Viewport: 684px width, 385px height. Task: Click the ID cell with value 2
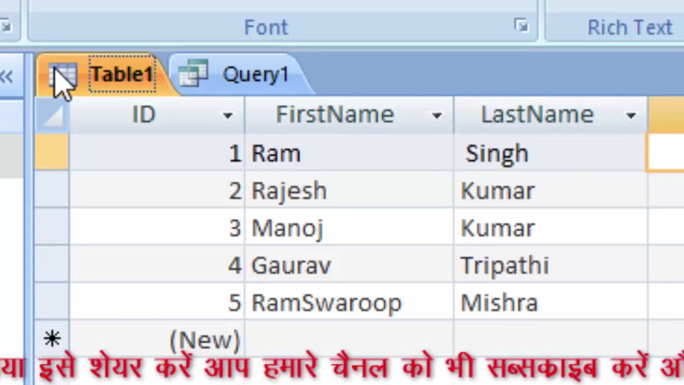point(157,190)
